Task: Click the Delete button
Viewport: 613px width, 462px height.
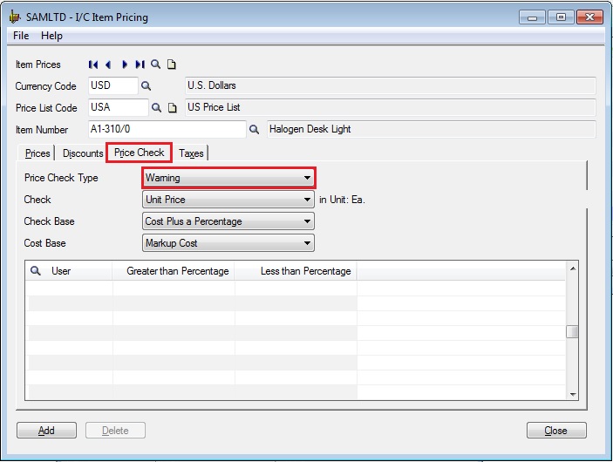Action: coord(115,431)
